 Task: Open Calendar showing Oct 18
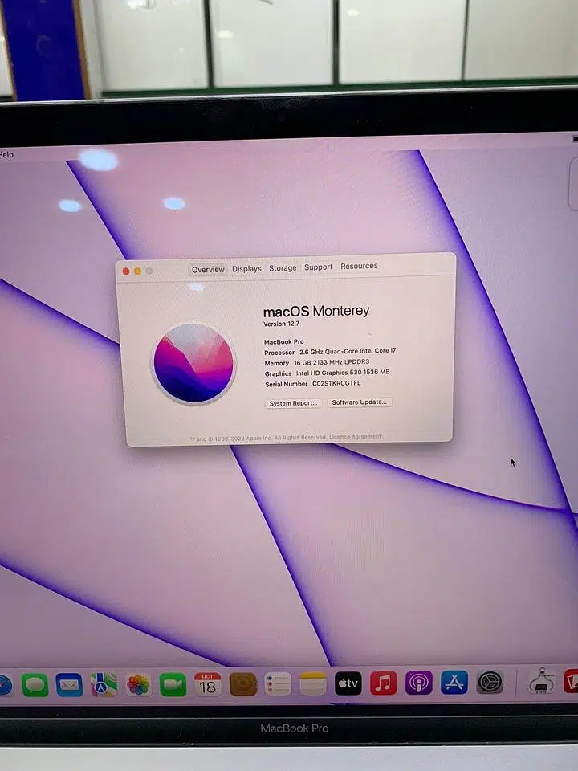tap(208, 684)
